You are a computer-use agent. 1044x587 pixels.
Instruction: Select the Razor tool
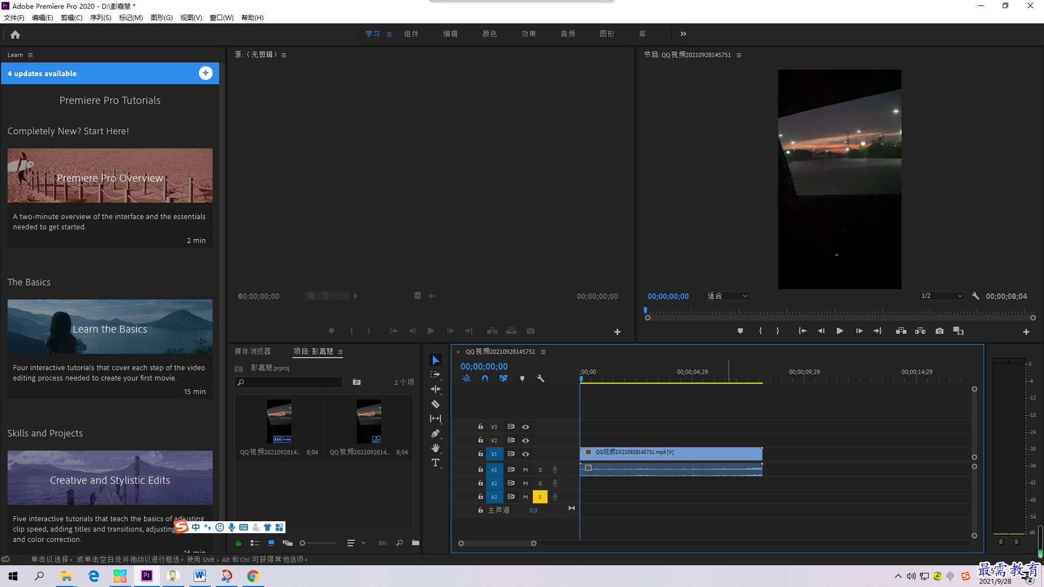click(x=436, y=404)
